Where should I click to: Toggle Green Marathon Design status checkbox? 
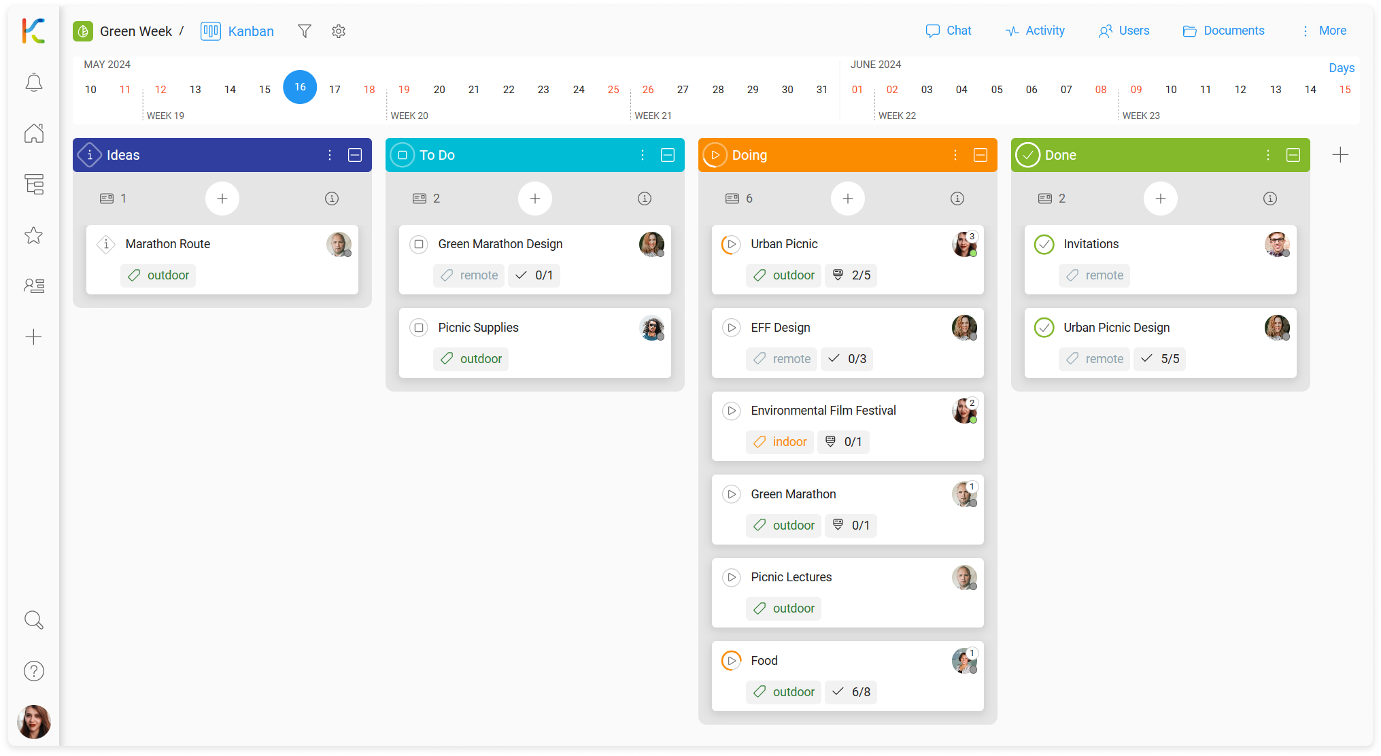[419, 244]
